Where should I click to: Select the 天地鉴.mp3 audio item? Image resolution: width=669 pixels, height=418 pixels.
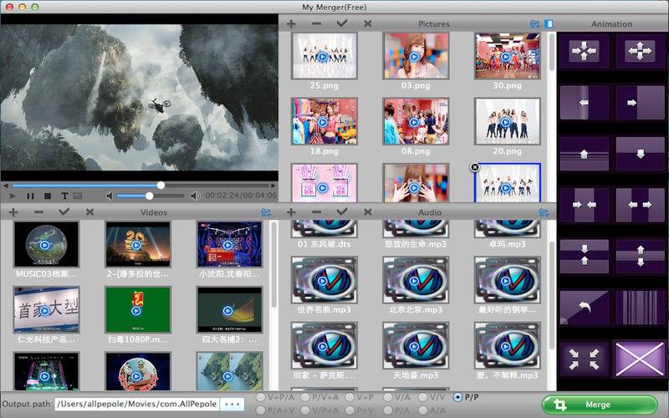(x=416, y=346)
